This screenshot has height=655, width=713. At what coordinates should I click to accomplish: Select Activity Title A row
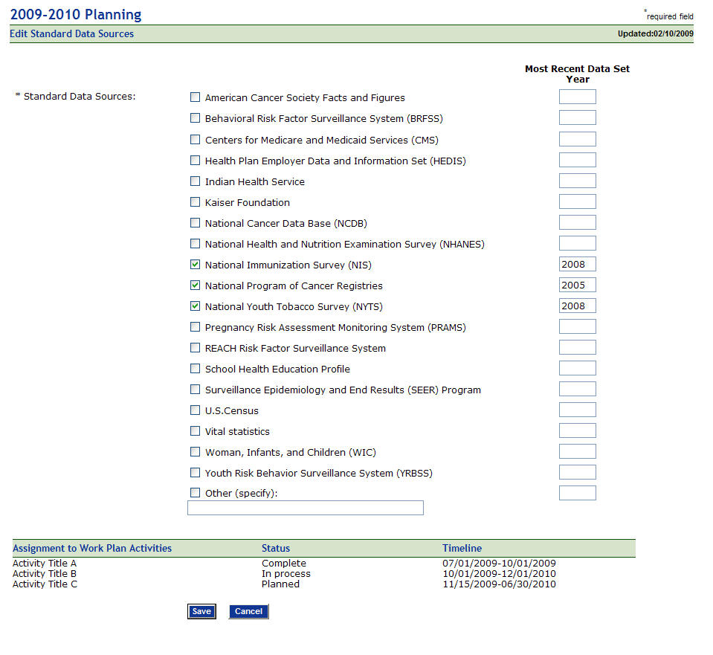tap(45, 563)
